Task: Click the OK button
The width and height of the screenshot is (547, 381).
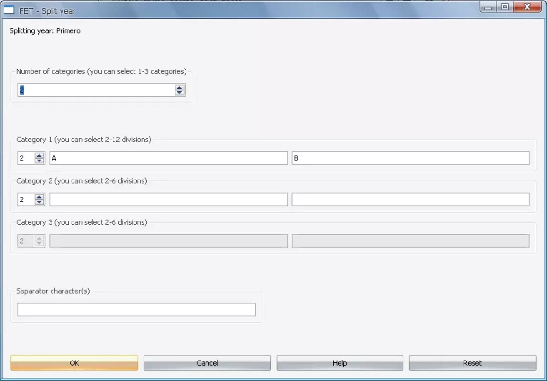Action: [74, 362]
